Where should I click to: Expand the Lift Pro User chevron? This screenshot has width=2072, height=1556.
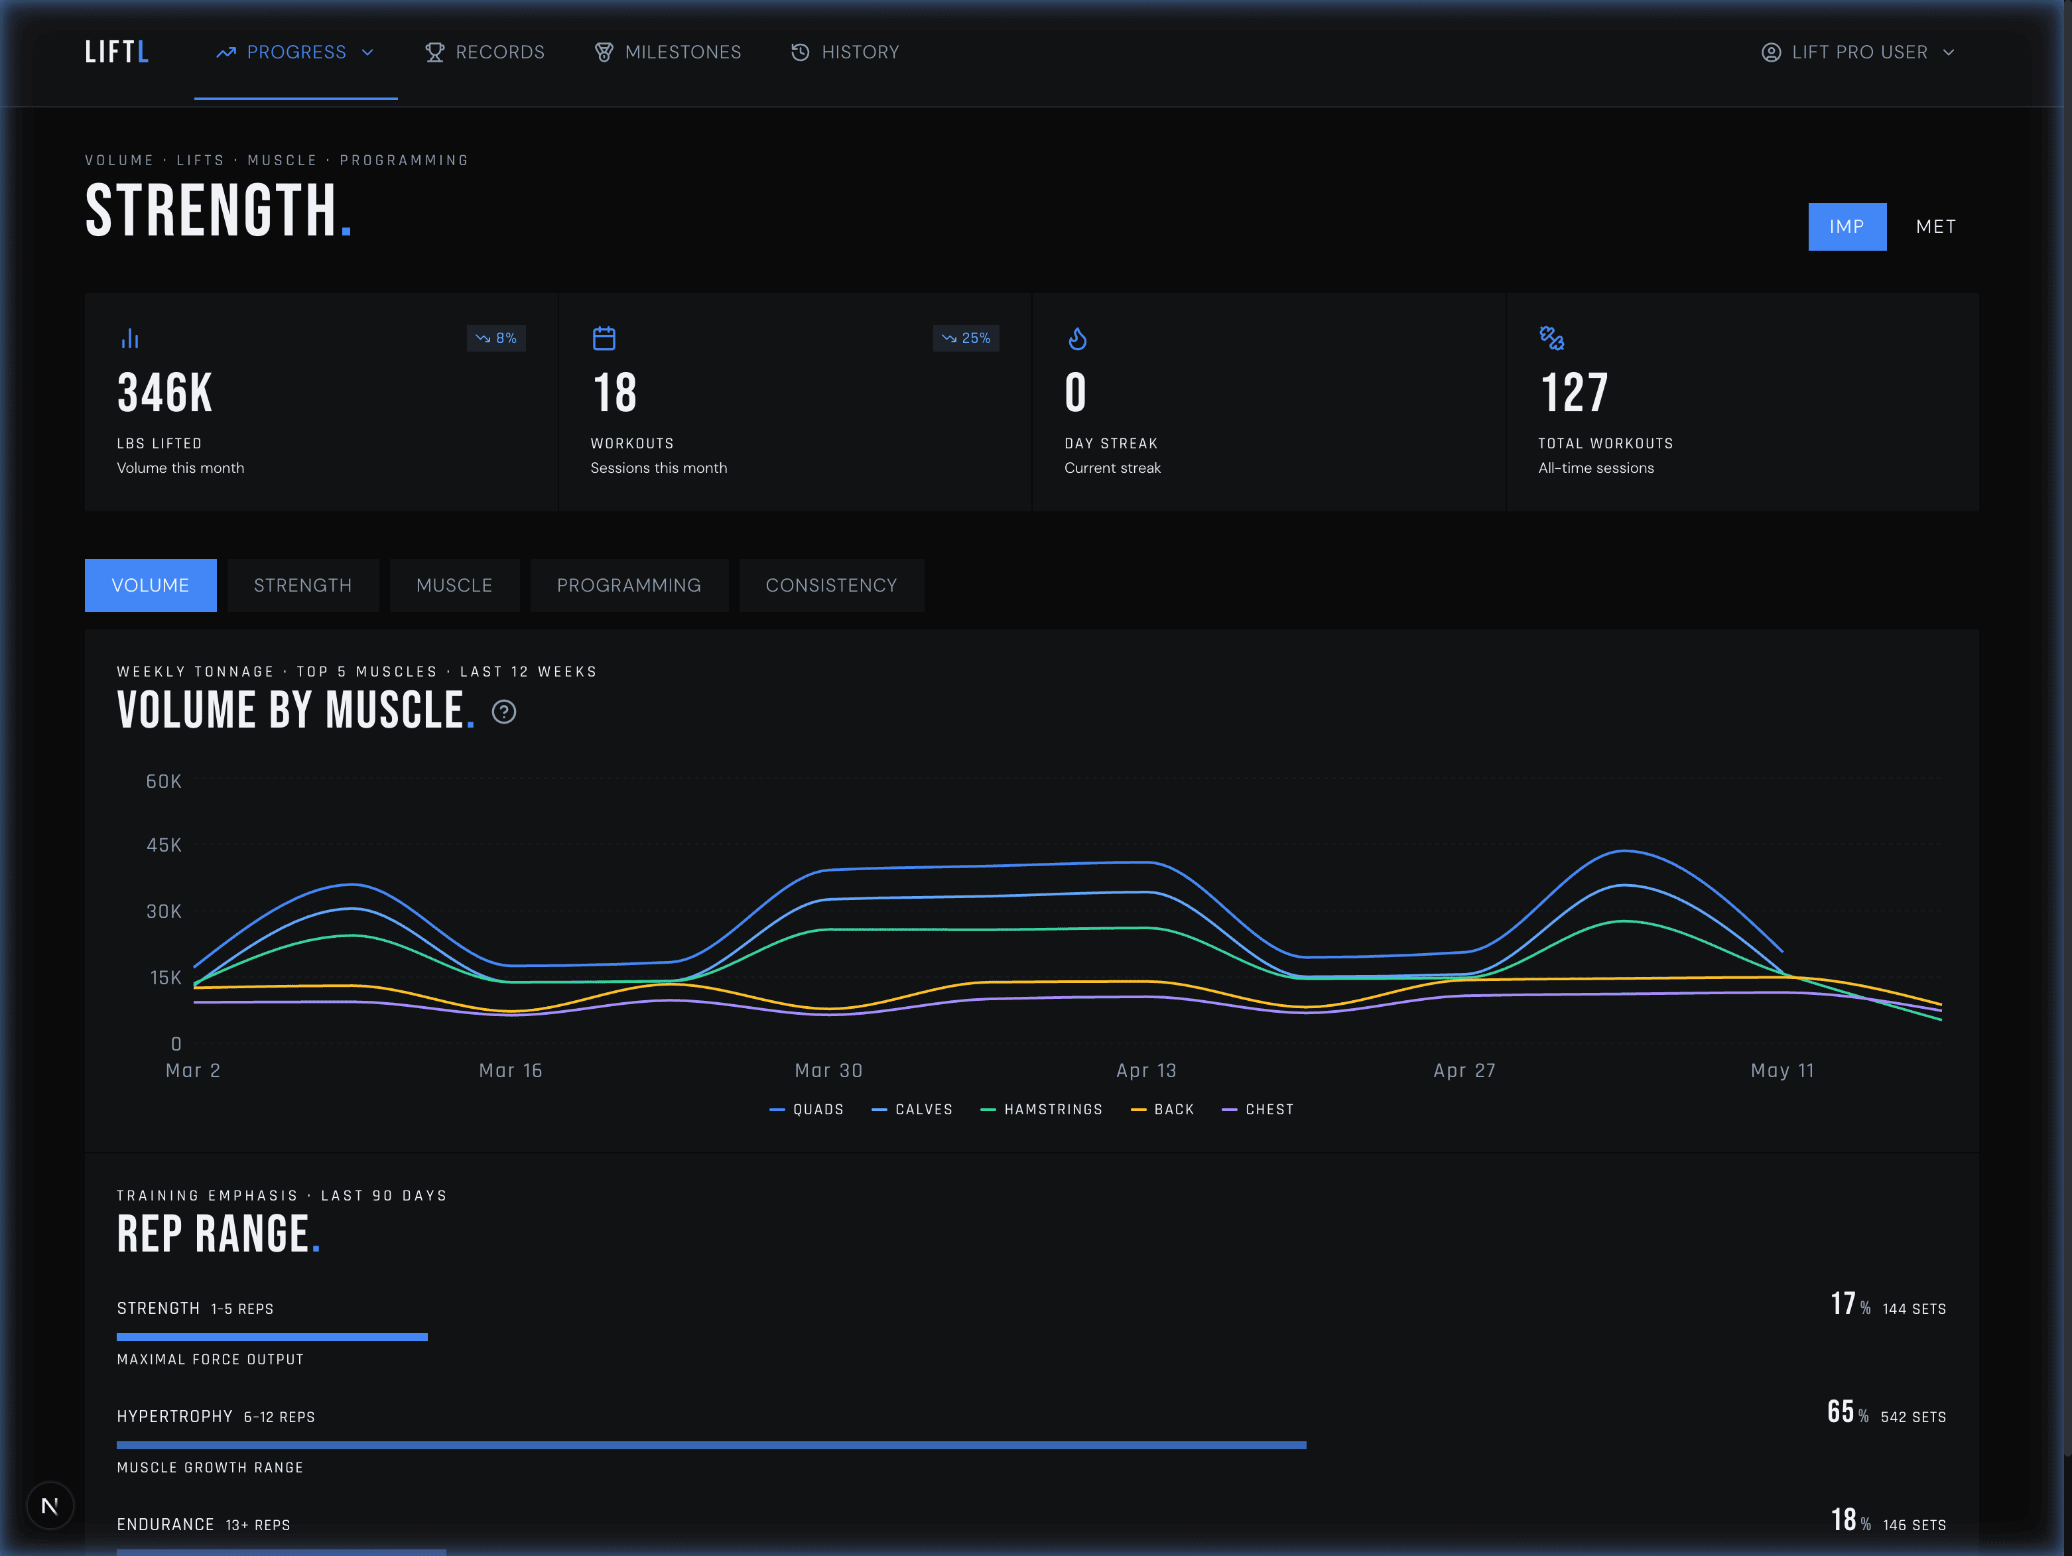1949,52
